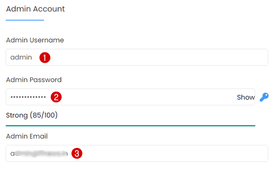The image size is (275, 169).
Task: Click the red number 2 marker
Action: pyautogui.click(x=56, y=97)
